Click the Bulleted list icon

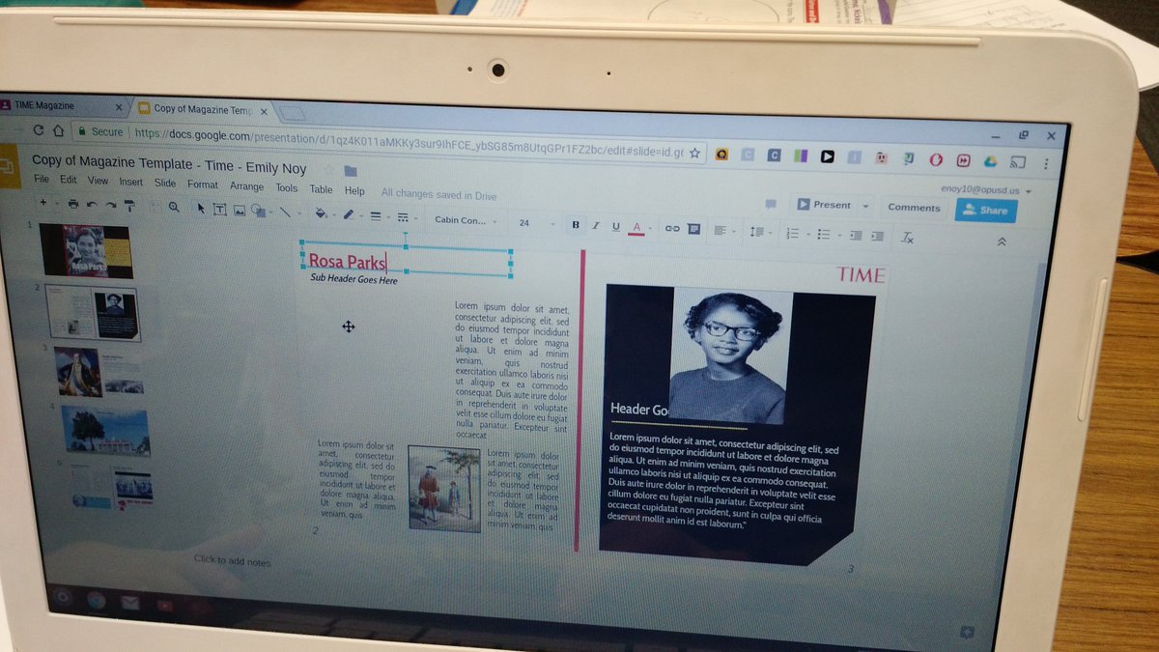[824, 234]
